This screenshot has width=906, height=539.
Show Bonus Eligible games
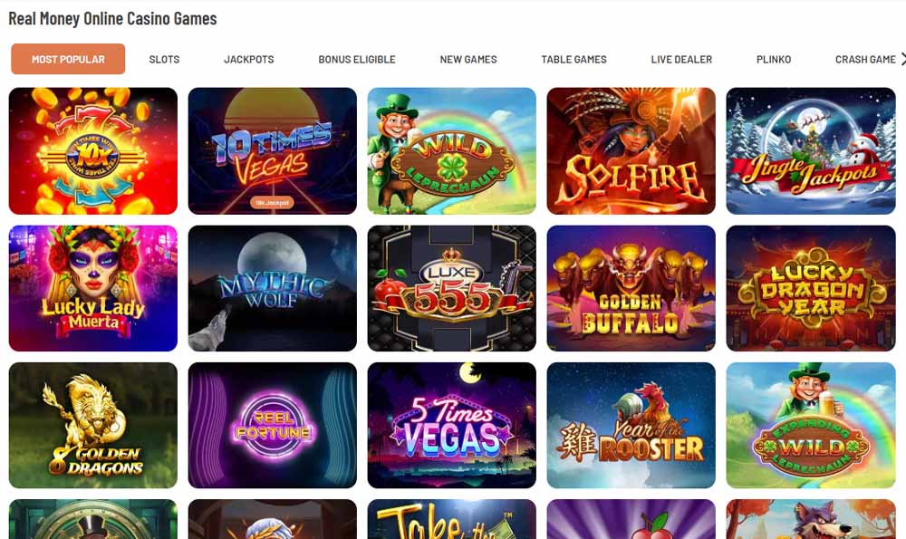click(x=357, y=59)
